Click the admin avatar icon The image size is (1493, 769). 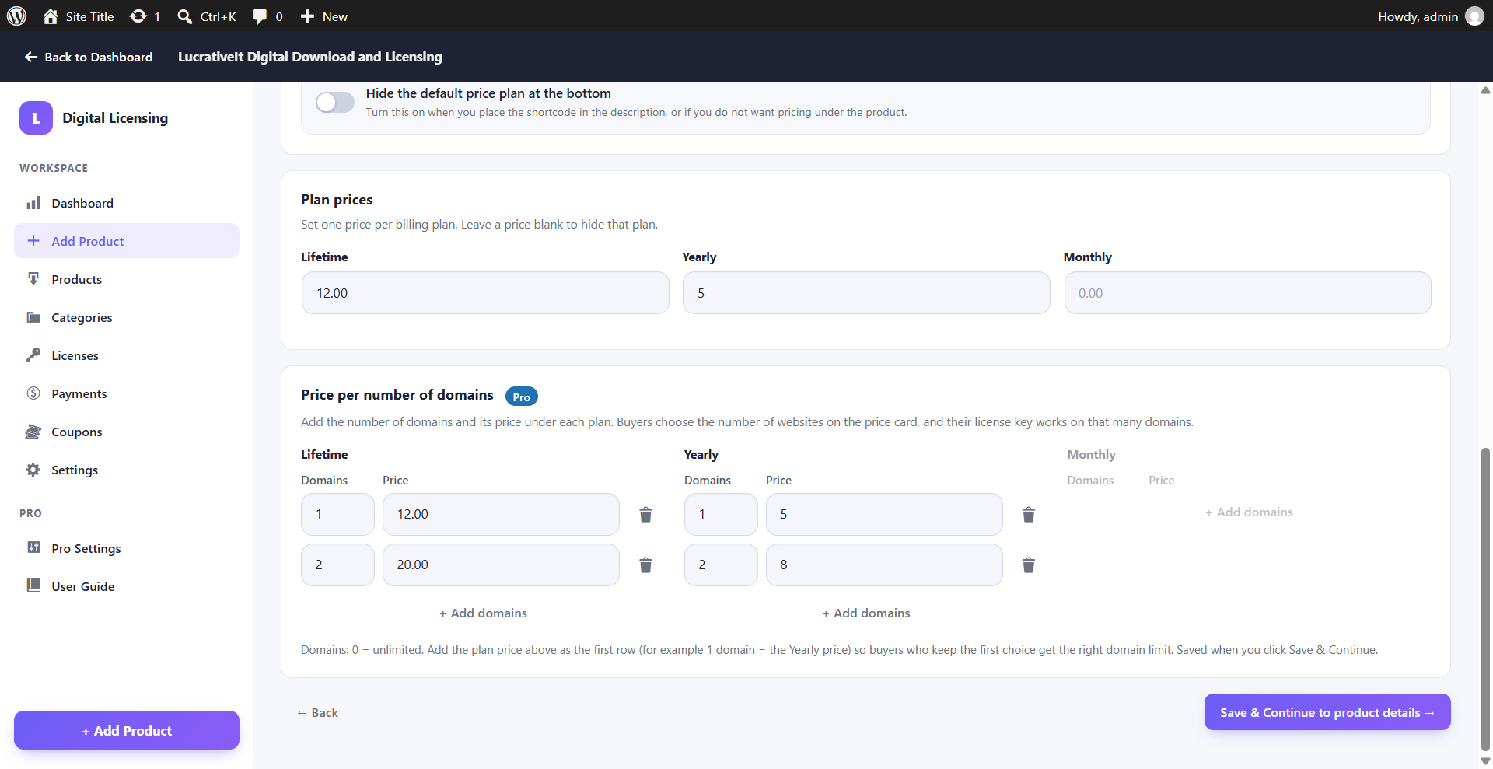pos(1474,16)
